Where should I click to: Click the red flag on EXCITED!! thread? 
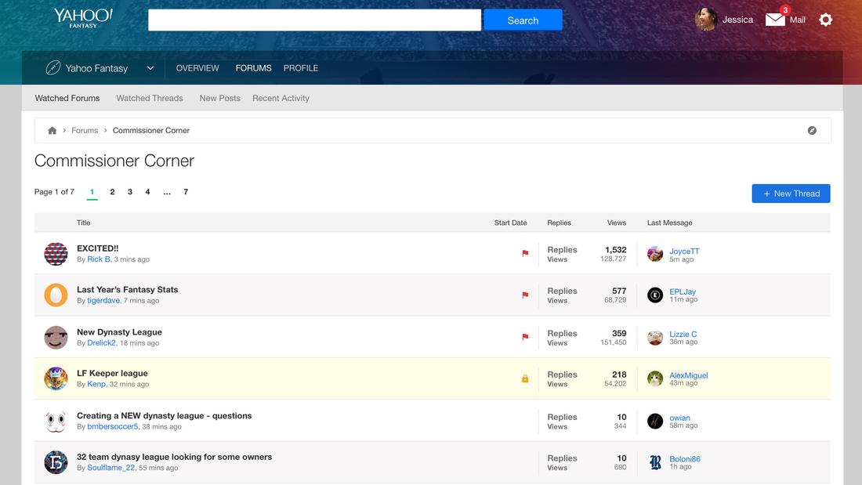525,253
